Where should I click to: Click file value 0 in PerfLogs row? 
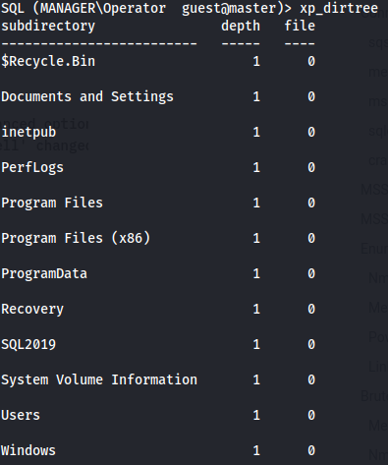point(311,167)
